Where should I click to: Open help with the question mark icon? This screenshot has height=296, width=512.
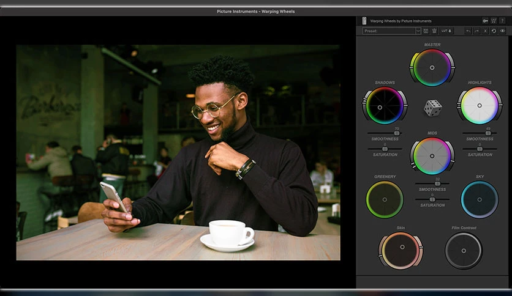pos(502,21)
